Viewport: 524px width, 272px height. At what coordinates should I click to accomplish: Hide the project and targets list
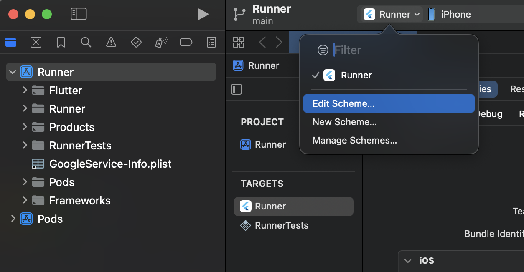coord(237,89)
